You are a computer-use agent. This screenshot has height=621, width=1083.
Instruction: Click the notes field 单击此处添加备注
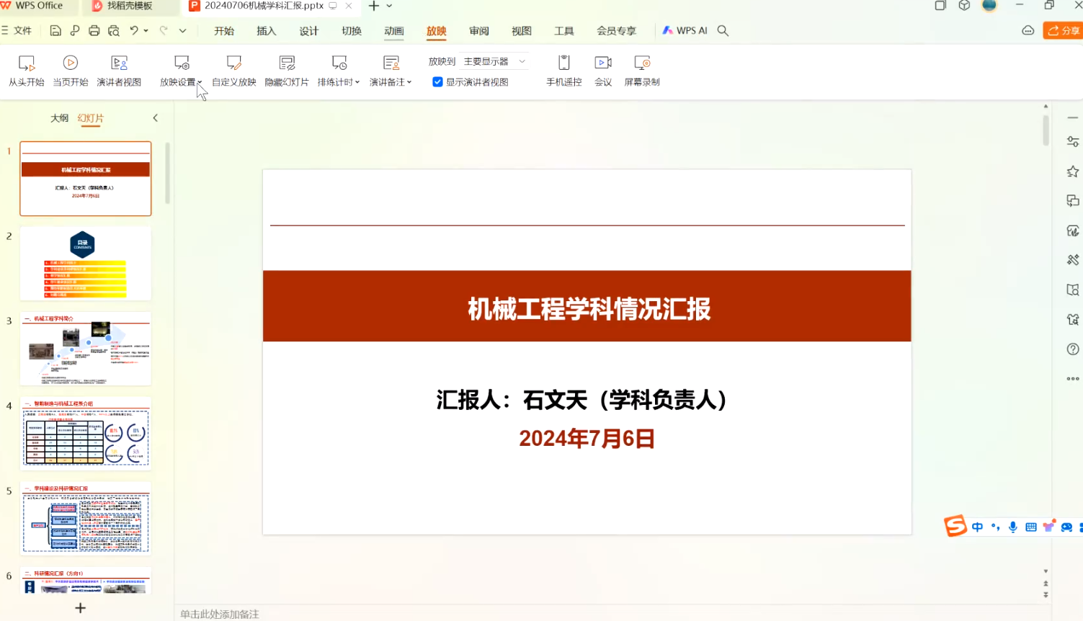(220, 614)
